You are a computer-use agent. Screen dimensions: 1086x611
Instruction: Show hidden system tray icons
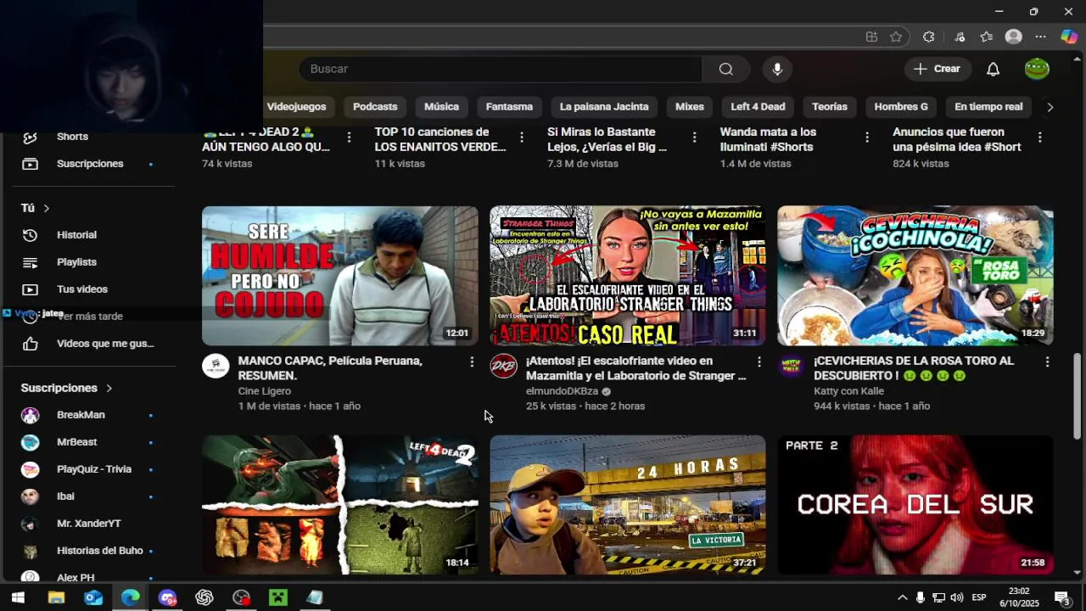902,597
